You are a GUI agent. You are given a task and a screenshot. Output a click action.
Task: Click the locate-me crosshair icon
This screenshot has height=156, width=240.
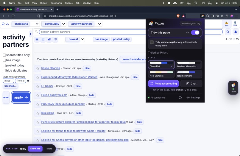[x=28, y=81]
